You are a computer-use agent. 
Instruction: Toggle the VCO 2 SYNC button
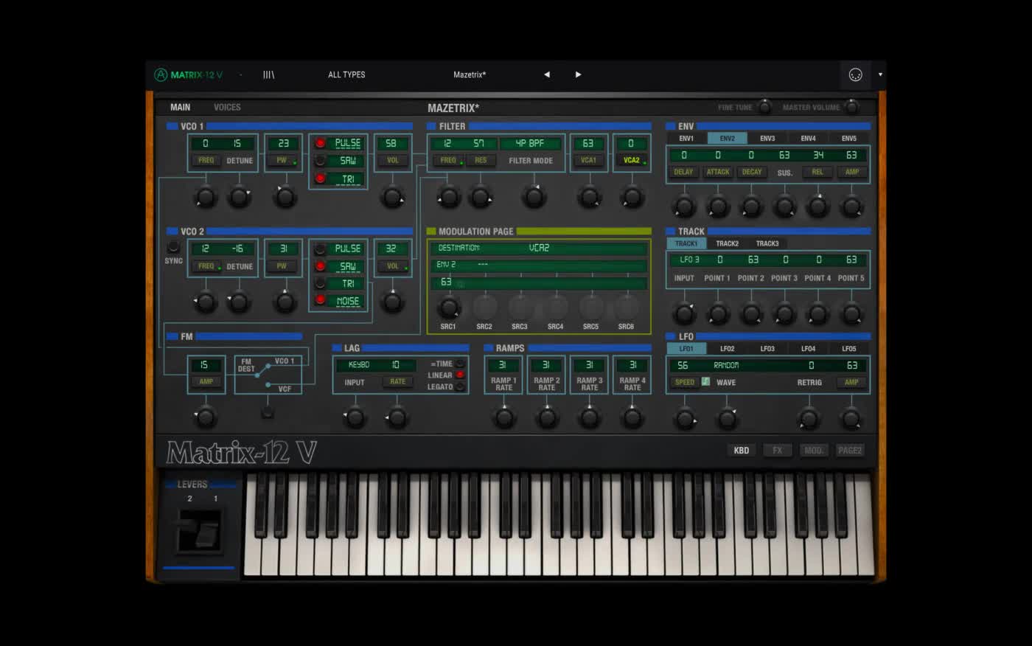(173, 247)
